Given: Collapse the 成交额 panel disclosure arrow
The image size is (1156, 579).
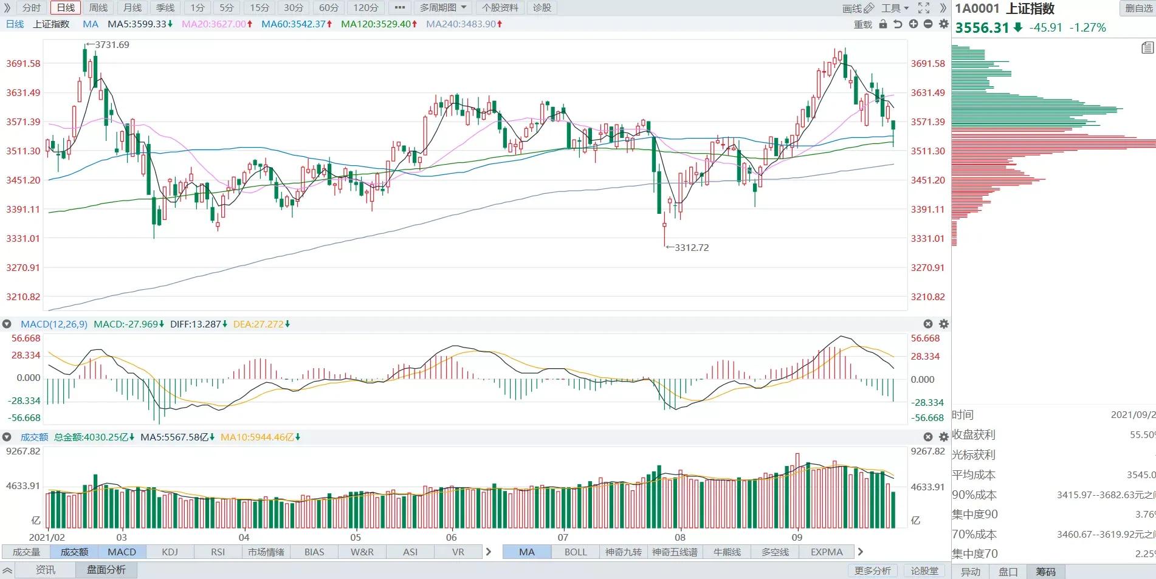Looking at the screenshot, I should pyautogui.click(x=7, y=437).
